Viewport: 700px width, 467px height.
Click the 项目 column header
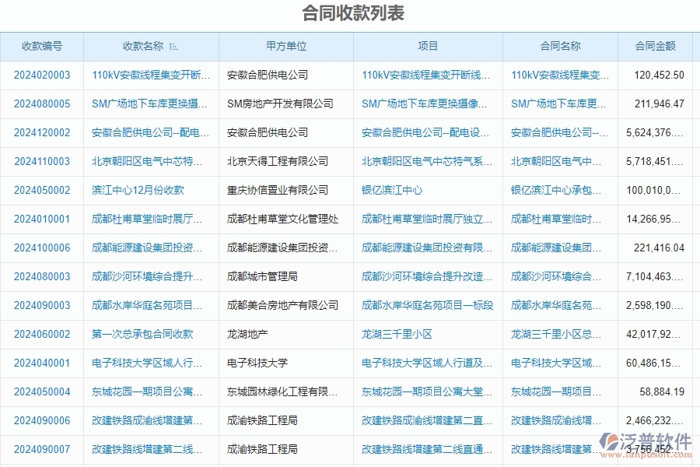(428, 46)
